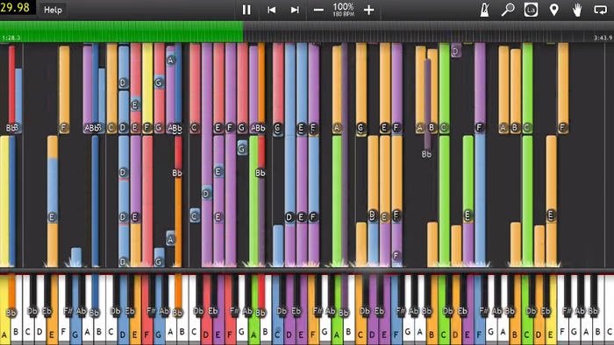Click the 3:43.9 total time label
Viewport: 614px width, 345px height.
(603, 38)
